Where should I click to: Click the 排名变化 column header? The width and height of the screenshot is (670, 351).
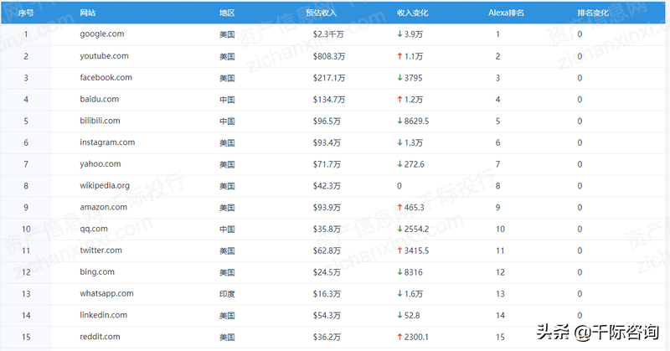[593, 13]
